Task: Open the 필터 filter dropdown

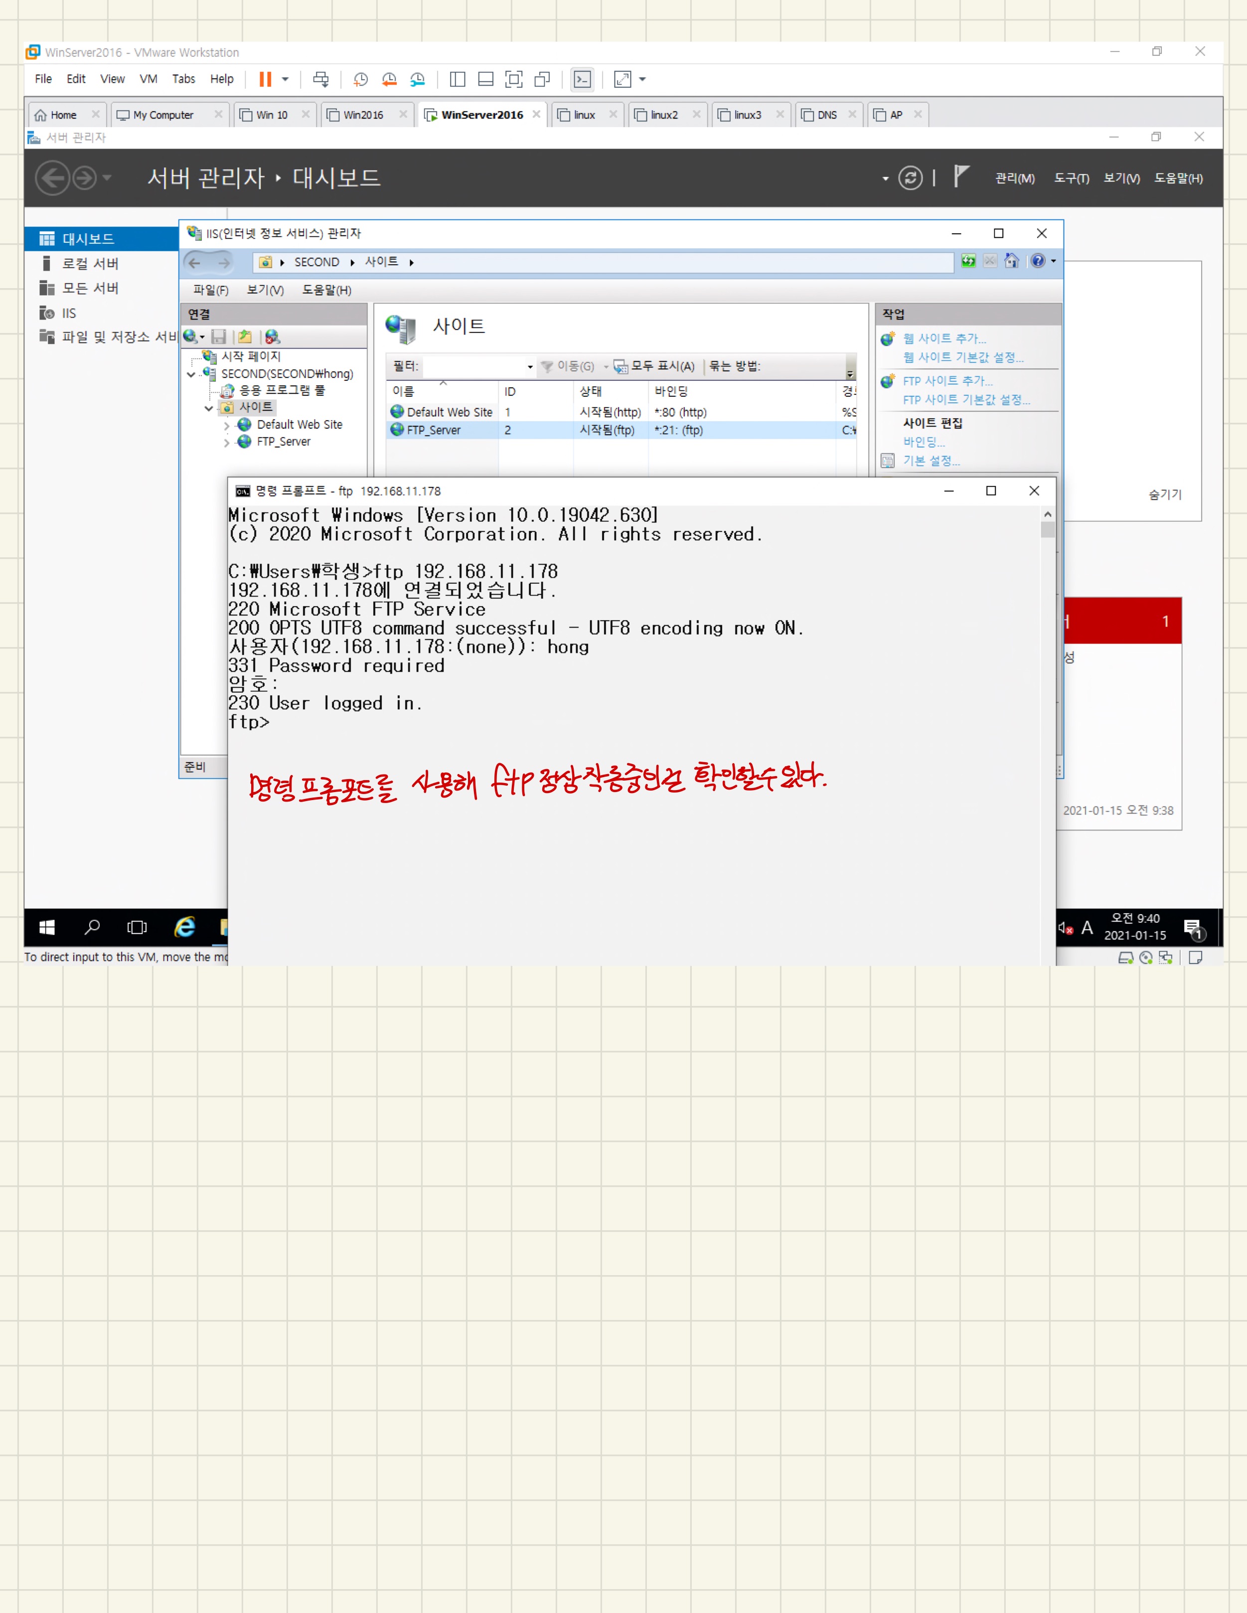Action: pyautogui.click(x=529, y=366)
